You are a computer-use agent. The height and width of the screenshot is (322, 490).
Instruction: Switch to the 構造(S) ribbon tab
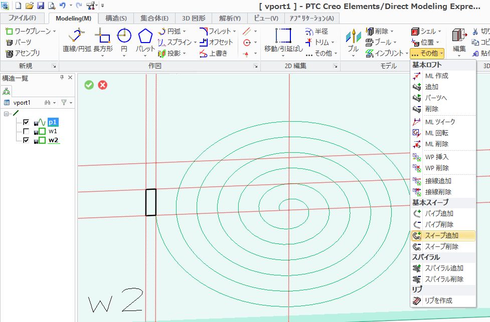tap(116, 19)
